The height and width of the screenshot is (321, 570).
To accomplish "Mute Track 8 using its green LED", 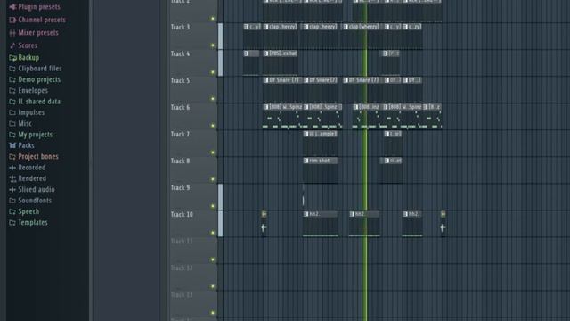I will [x=213, y=179].
